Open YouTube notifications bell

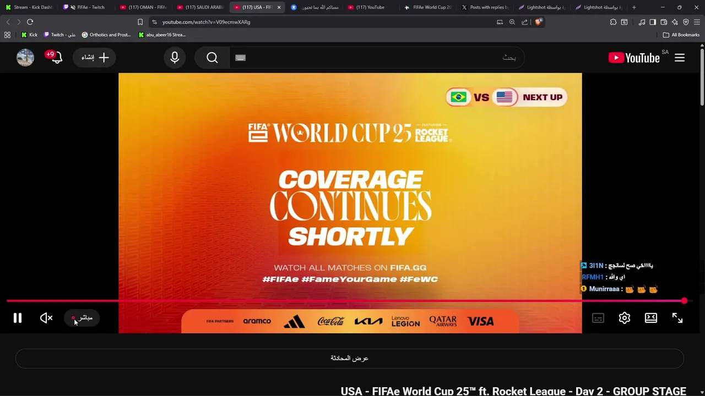(56, 57)
